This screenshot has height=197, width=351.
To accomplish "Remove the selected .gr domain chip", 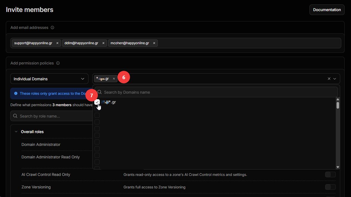I will (114, 79).
